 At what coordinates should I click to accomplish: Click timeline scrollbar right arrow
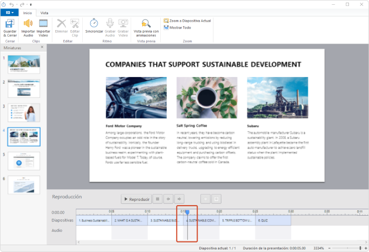click(x=366, y=242)
